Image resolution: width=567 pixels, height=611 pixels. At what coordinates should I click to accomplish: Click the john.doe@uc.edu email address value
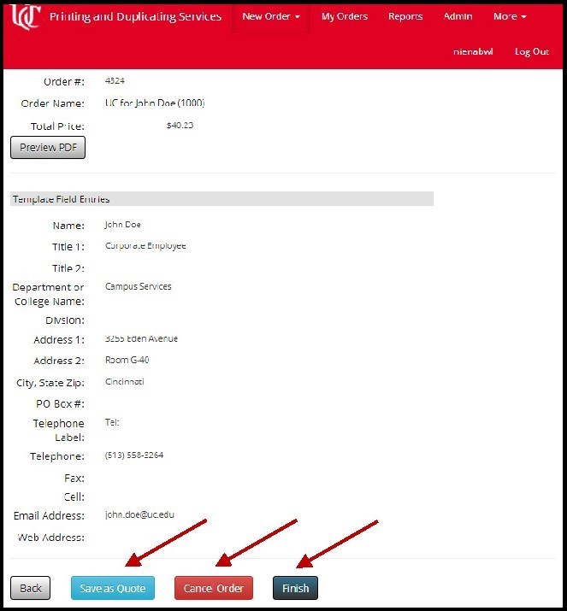tap(140, 515)
